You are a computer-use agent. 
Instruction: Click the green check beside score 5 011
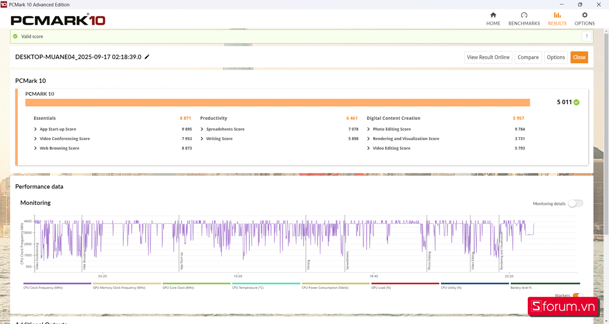coord(576,102)
